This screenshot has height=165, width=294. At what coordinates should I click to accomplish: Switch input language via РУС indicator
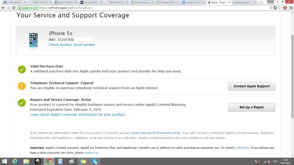pos(275,161)
